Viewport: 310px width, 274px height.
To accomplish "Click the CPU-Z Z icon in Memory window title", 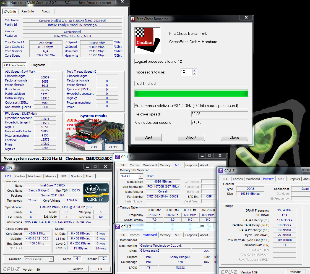I will point(221,170).
